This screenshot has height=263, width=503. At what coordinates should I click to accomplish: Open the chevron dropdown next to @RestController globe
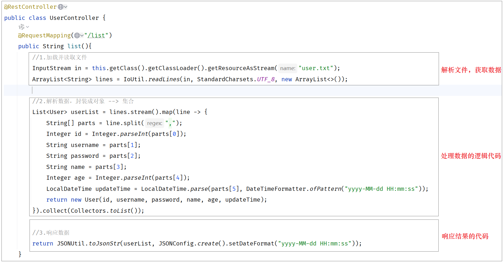click(x=66, y=7)
